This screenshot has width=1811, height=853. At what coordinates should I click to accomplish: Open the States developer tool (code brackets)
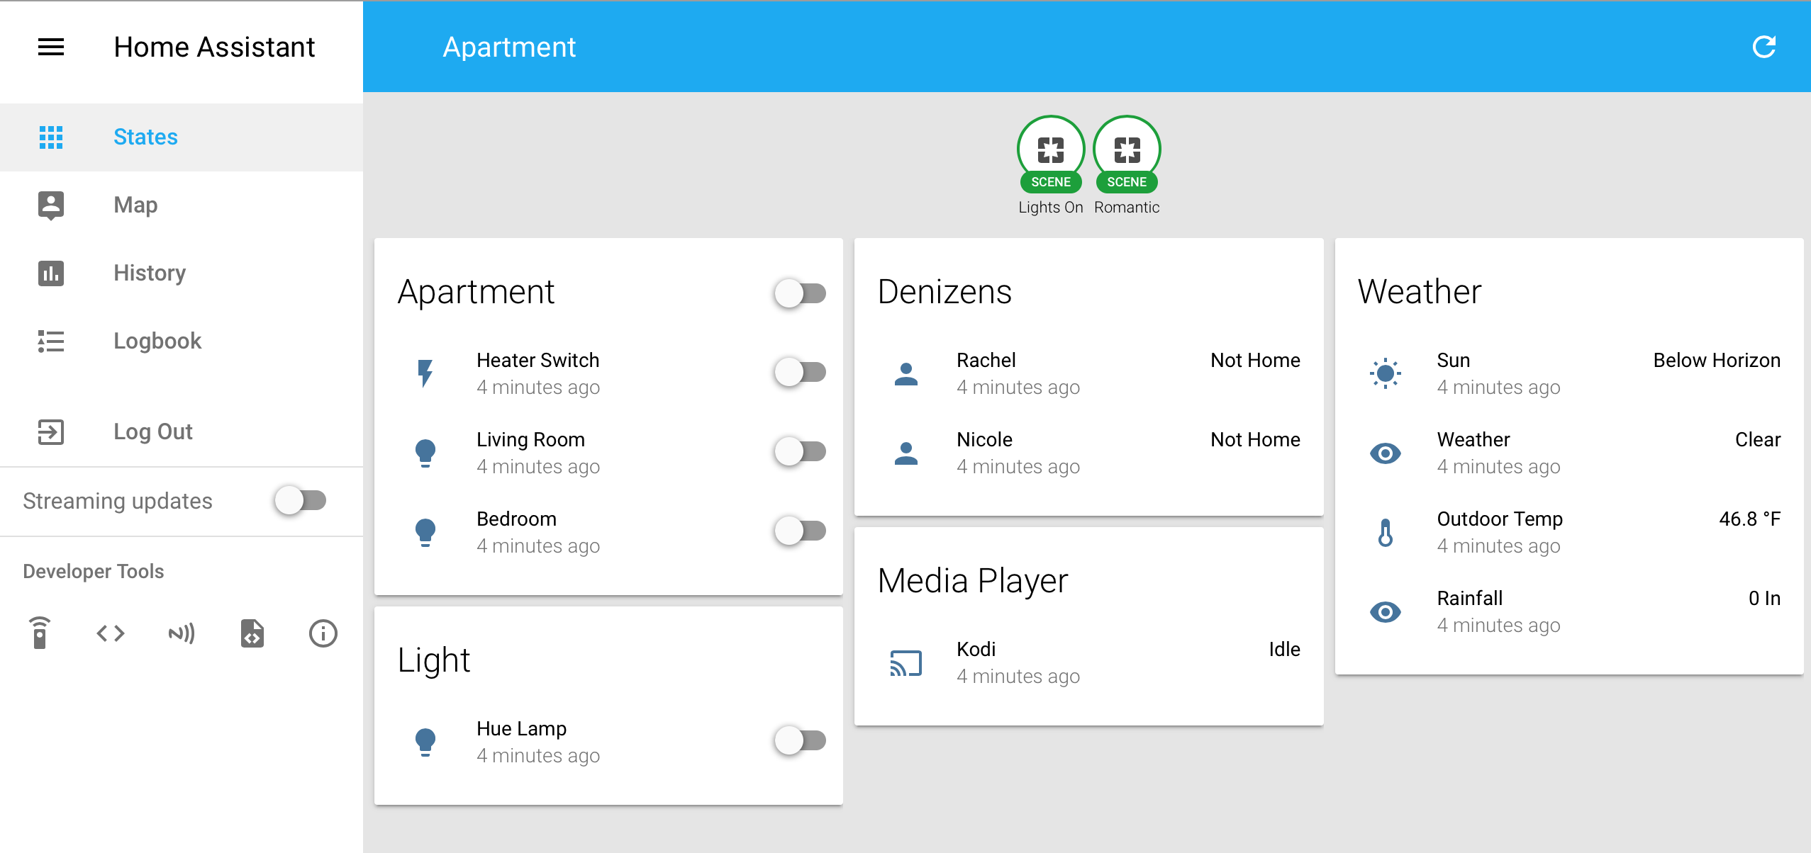pos(111,633)
